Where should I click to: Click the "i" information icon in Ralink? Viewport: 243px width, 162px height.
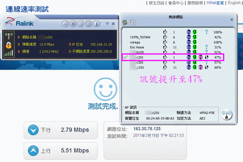point(97,24)
